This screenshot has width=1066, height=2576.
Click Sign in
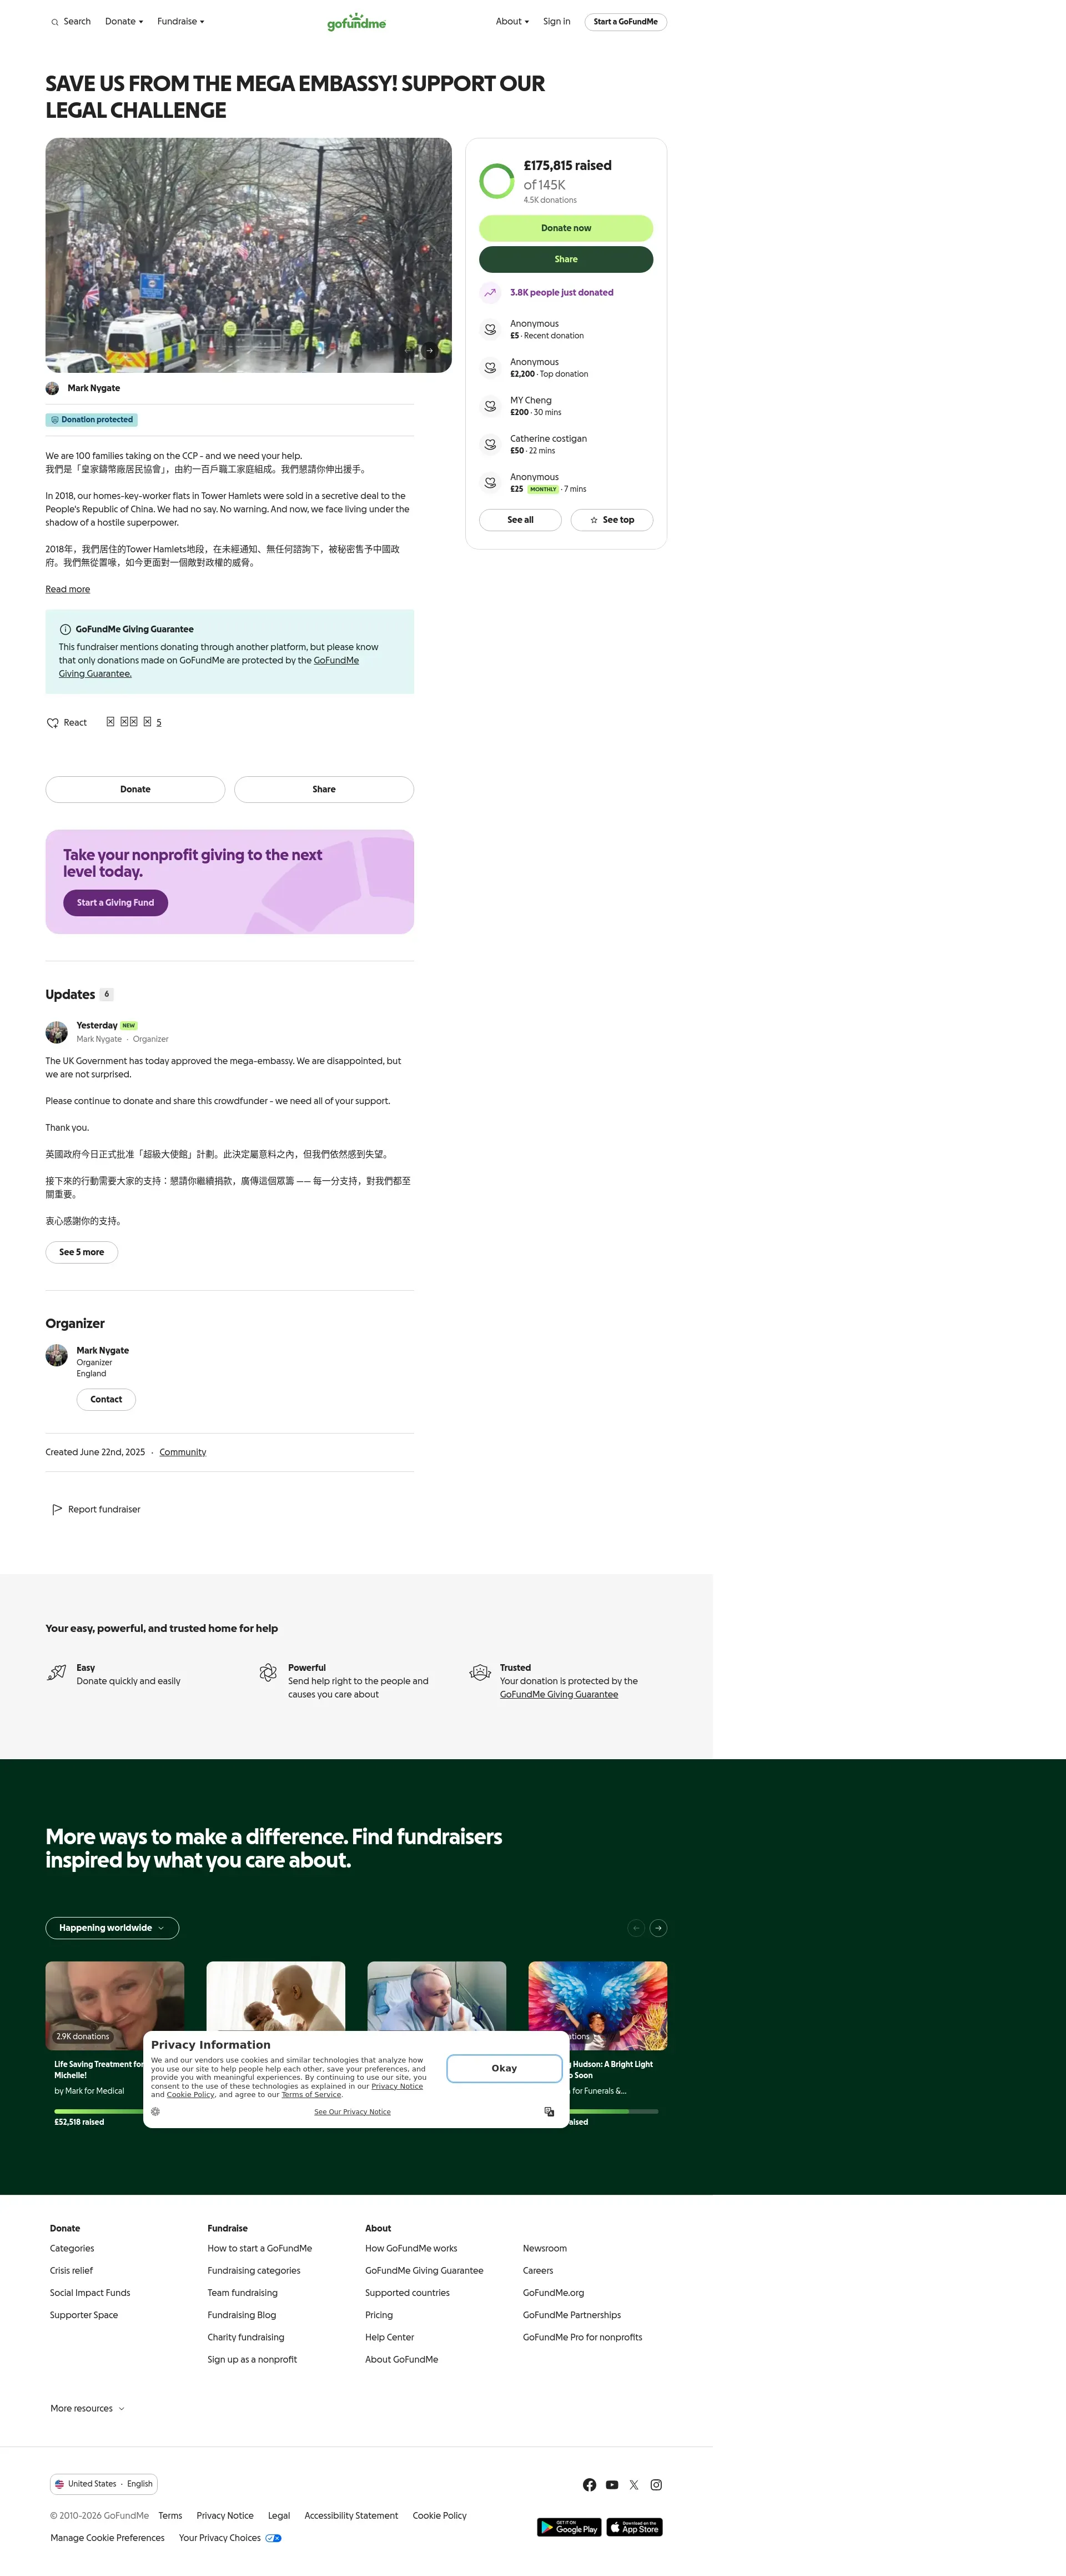pyautogui.click(x=556, y=21)
